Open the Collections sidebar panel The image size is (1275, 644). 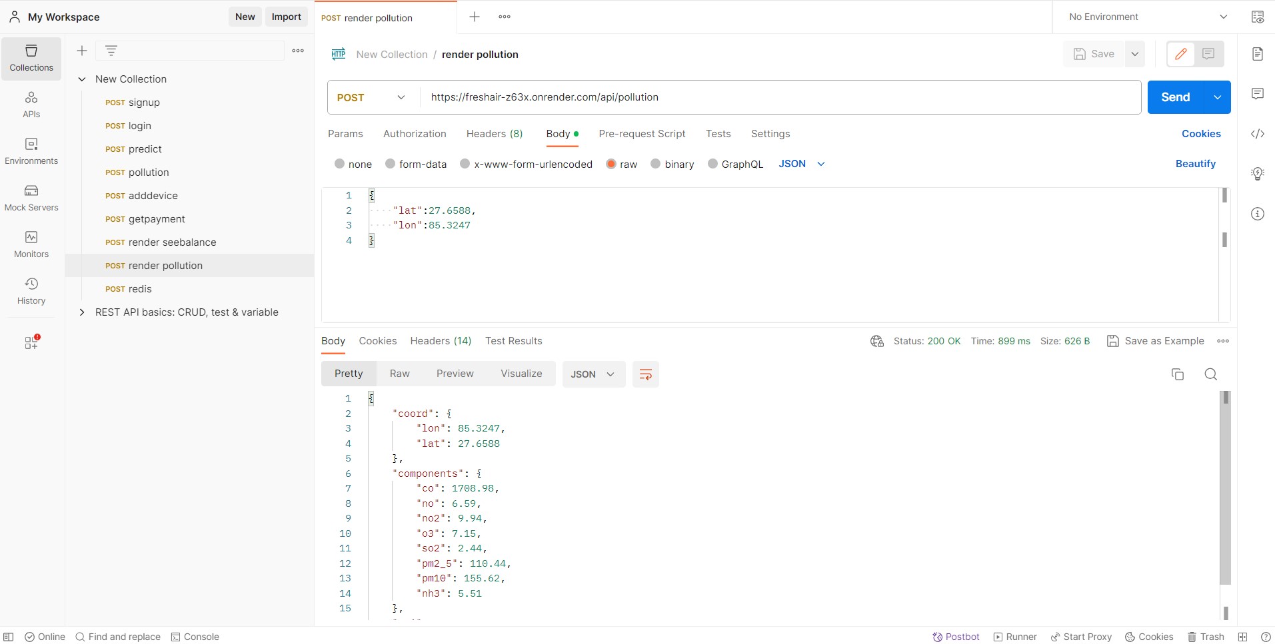31,59
